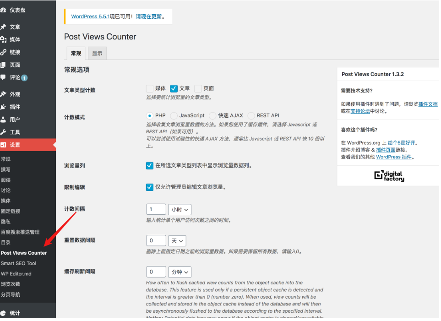Enable the 媒体 post type checkbox

point(150,88)
